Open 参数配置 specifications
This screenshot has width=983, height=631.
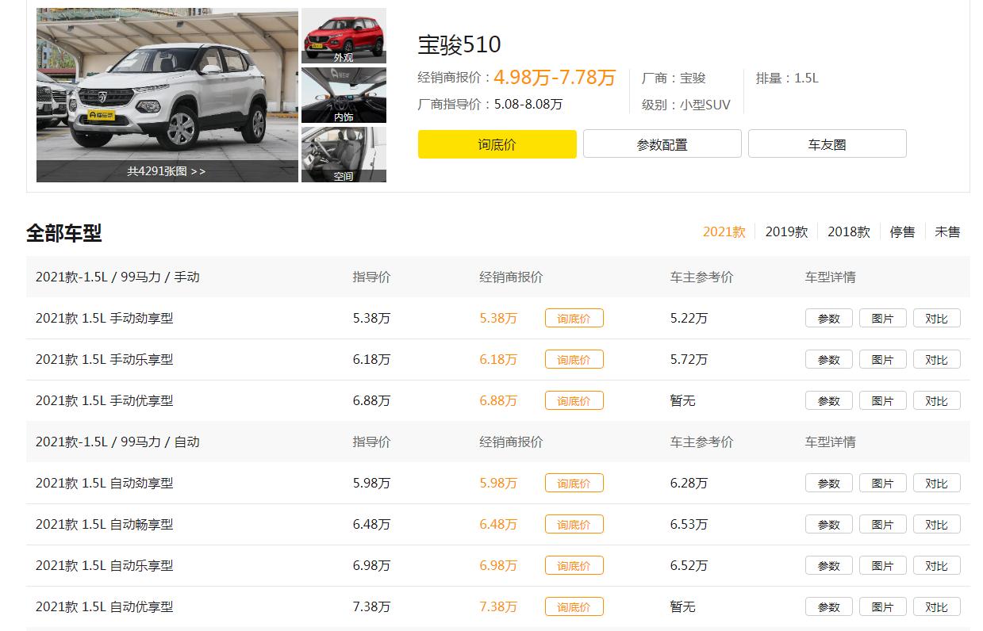pos(662,144)
